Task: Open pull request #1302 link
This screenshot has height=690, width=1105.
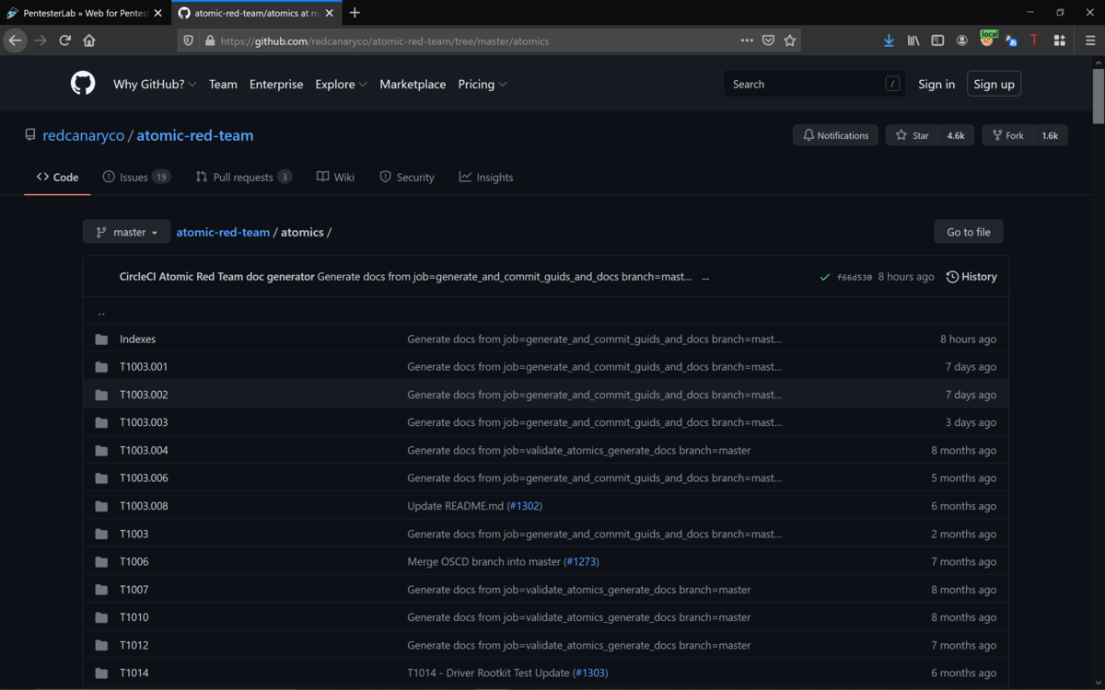Action: [526, 506]
